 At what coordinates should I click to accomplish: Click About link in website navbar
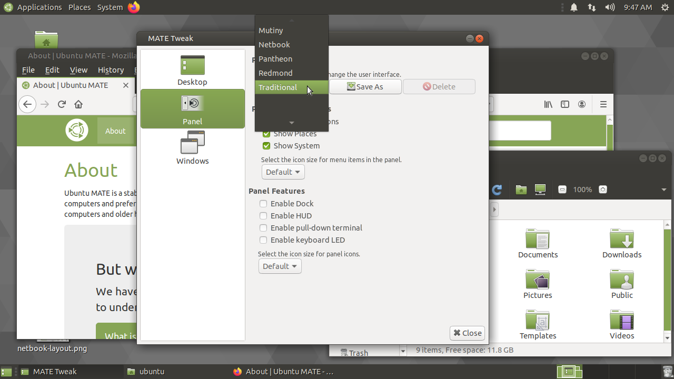pos(115,131)
